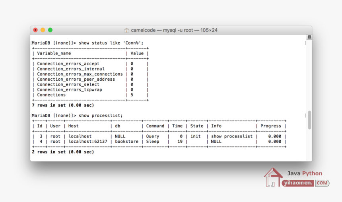Click the 'Time' column header
The image size is (342, 202).
point(177,126)
